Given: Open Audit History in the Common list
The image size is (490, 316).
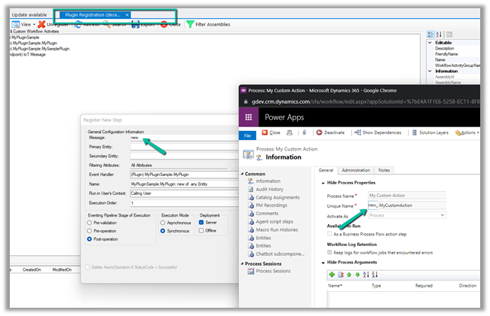Looking at the screenshot, I should (x=271, y=189).
